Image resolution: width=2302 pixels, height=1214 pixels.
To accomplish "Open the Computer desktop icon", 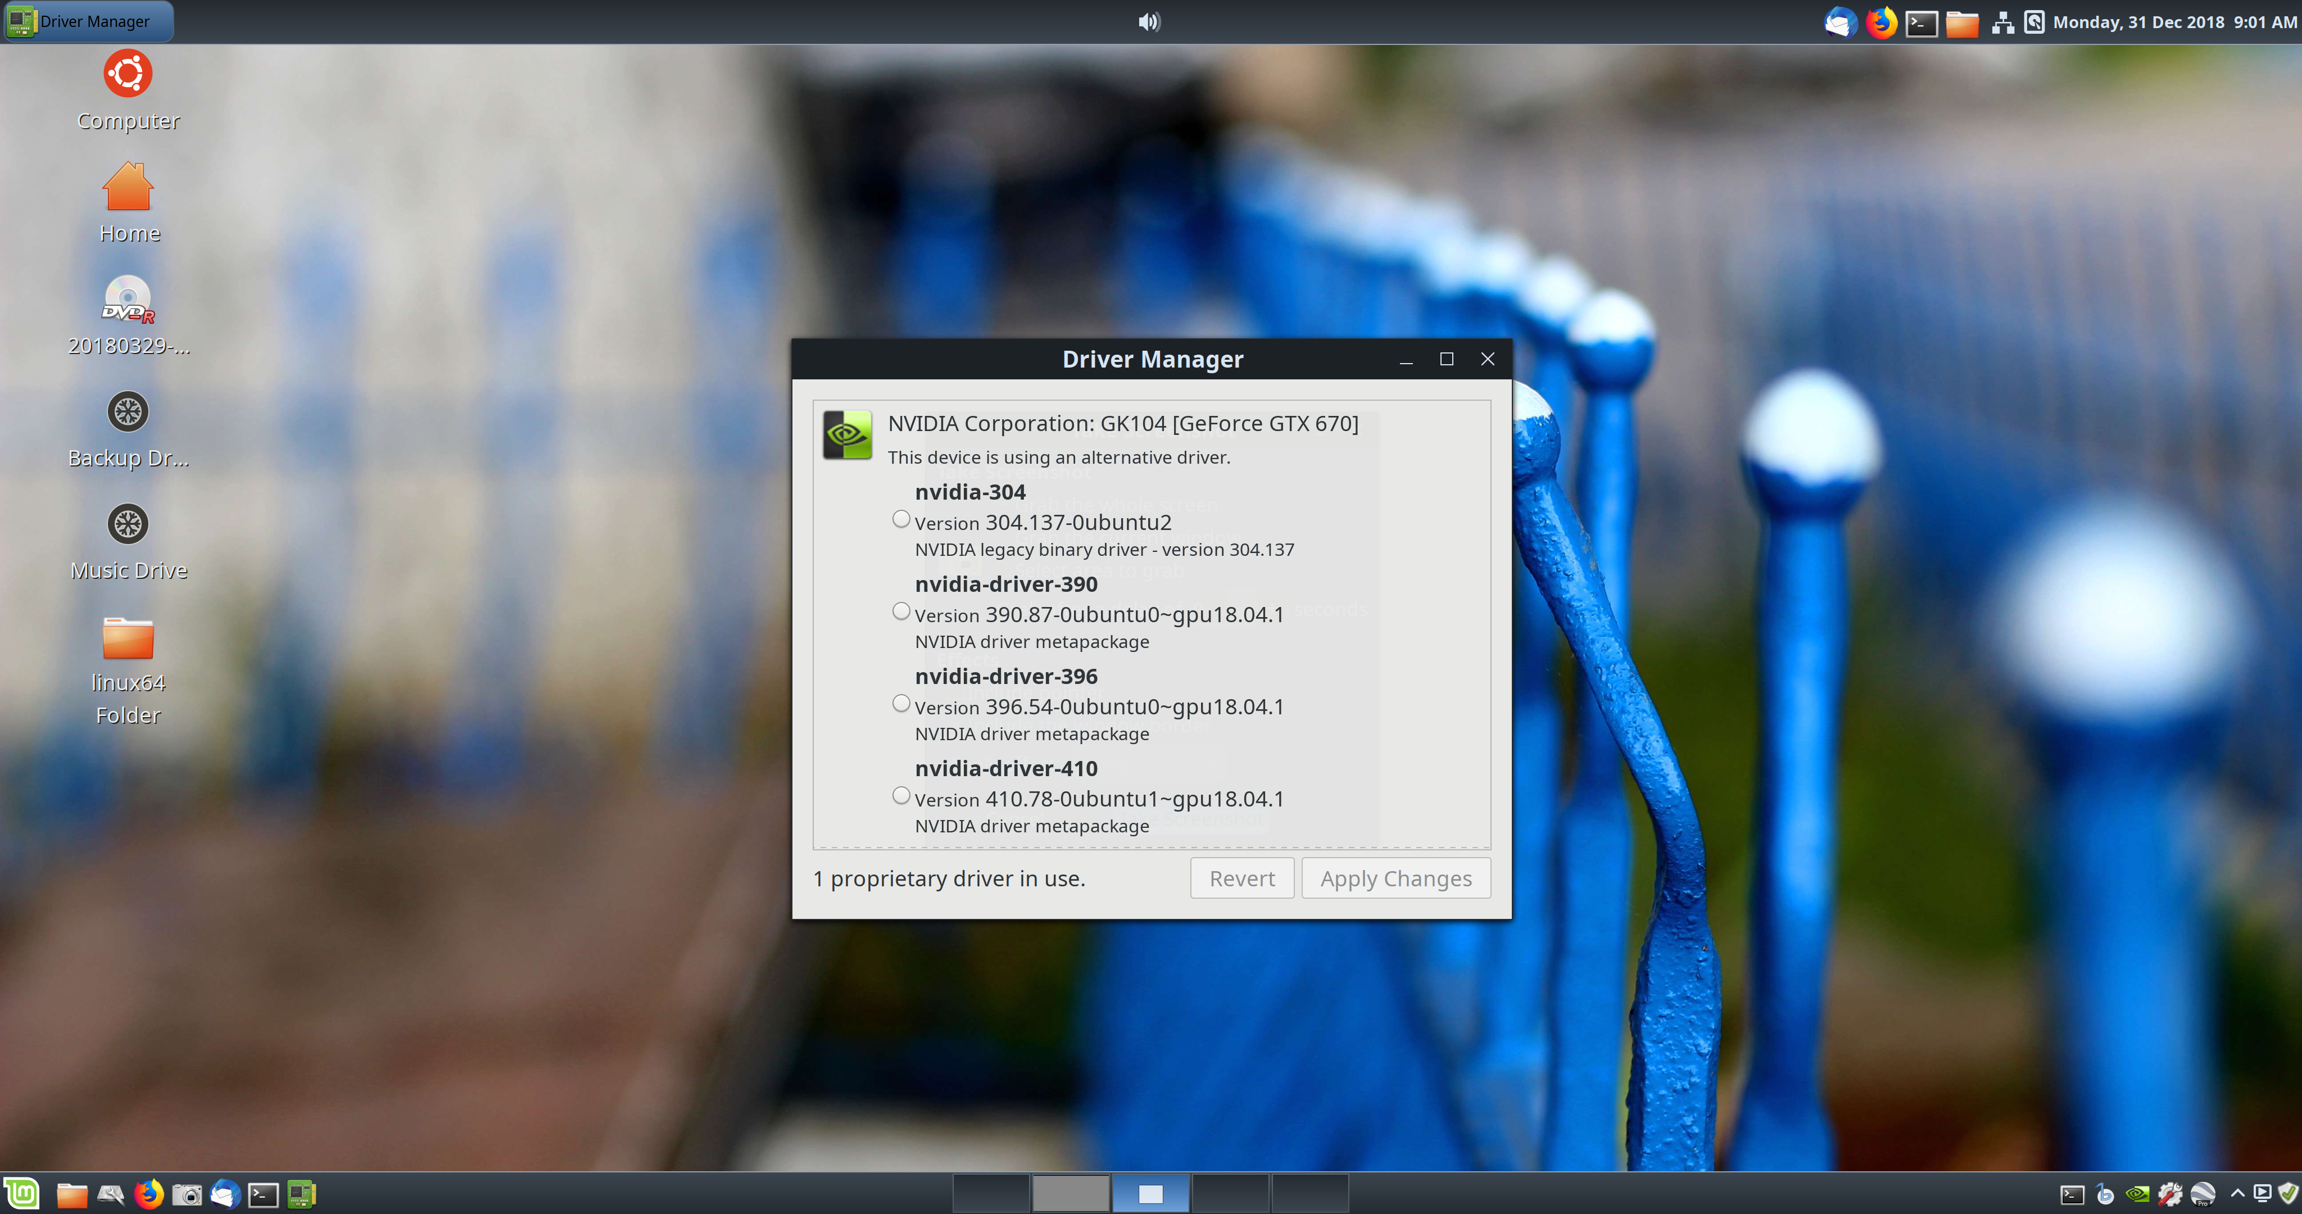I will (x=129, y=91).
